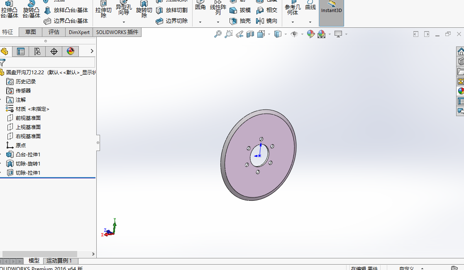This screenshot has width=464, height=270.
Task: Open the DimXpertManager crosshair tab
Action: tap(54, 51)
